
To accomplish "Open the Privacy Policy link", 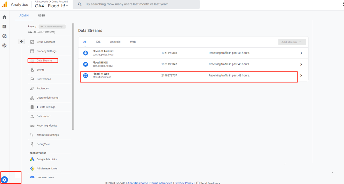I will point(184,183).
